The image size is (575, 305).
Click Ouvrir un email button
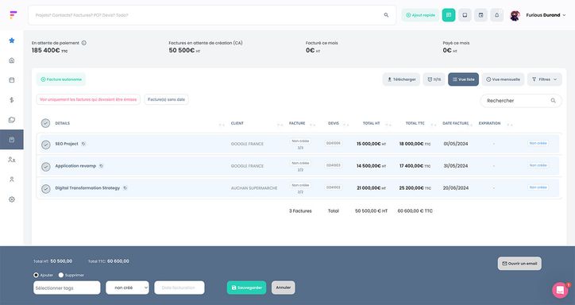click(519, 264)
